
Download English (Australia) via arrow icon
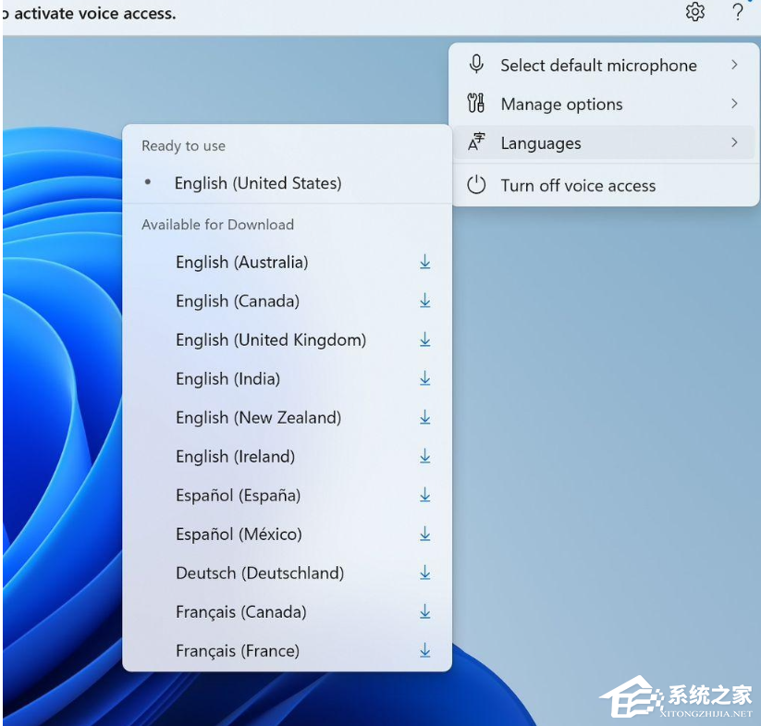(x=425, y=262)
